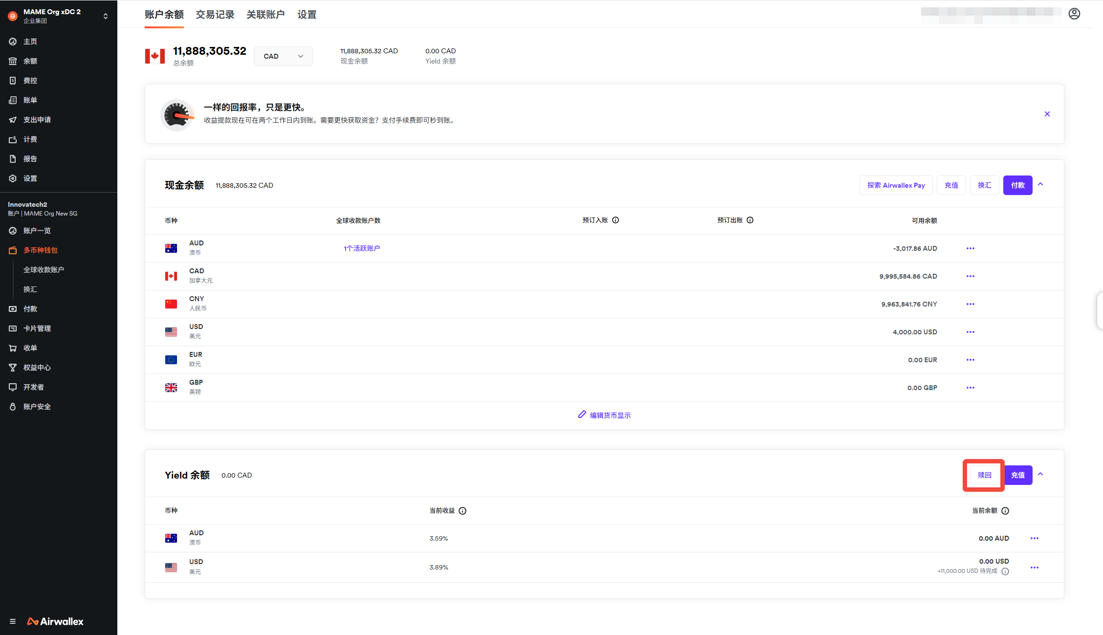This screenshot has width=1103, height=635.
Task: Click the info icon next to 预订入账
Action: [x=616, y=220]
